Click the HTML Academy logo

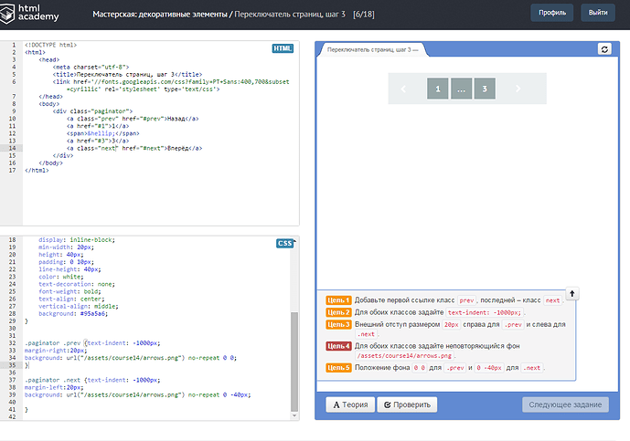coord(29,13)
